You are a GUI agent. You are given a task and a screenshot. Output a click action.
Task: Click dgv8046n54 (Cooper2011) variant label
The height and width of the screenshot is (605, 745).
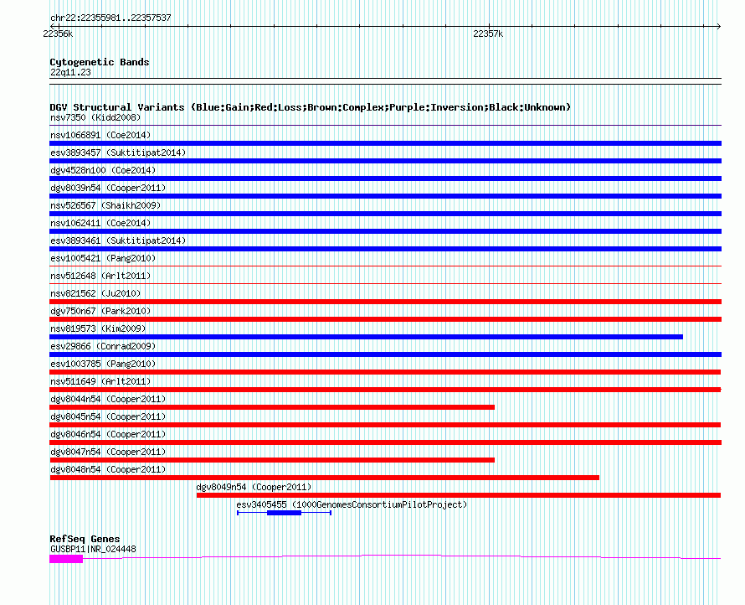pyautogui.click(x=108, y=434)
